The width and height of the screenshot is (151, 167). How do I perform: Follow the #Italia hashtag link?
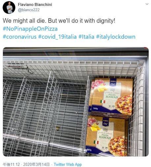point(86,37)
